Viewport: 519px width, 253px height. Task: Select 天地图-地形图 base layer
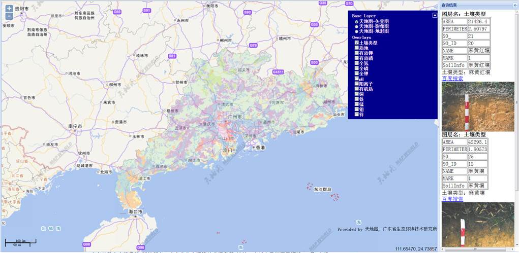coord(356,31)
